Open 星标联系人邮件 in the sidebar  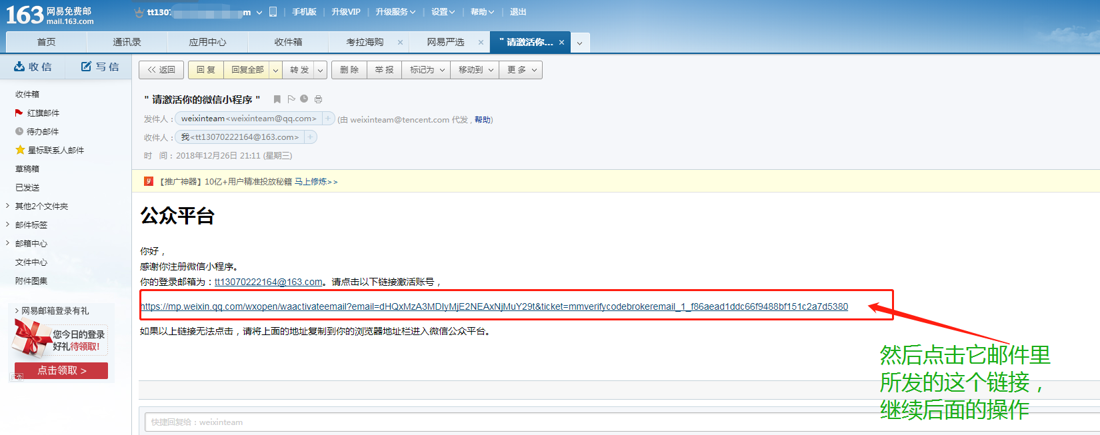55,150
